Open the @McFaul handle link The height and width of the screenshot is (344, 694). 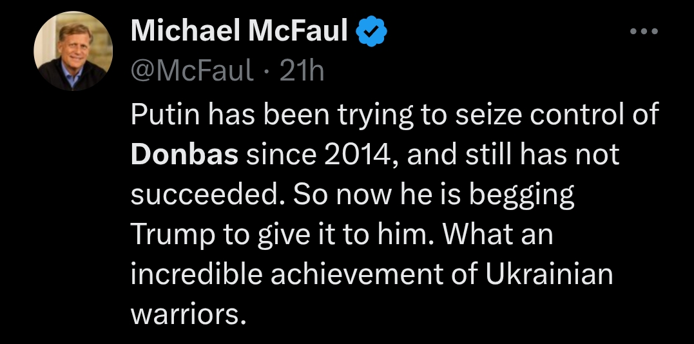pos(192,71)
